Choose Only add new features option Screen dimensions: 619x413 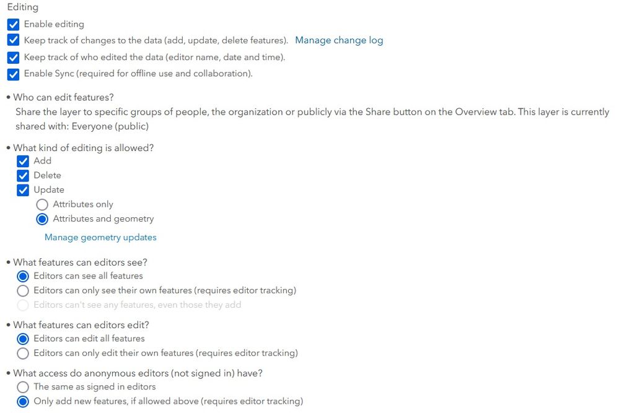tap(23, 401)
